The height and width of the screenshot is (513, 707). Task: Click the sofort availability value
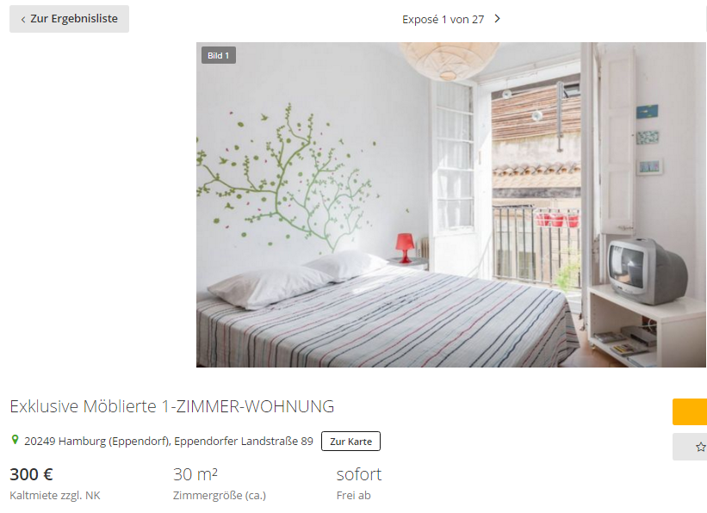pos(359,474)
